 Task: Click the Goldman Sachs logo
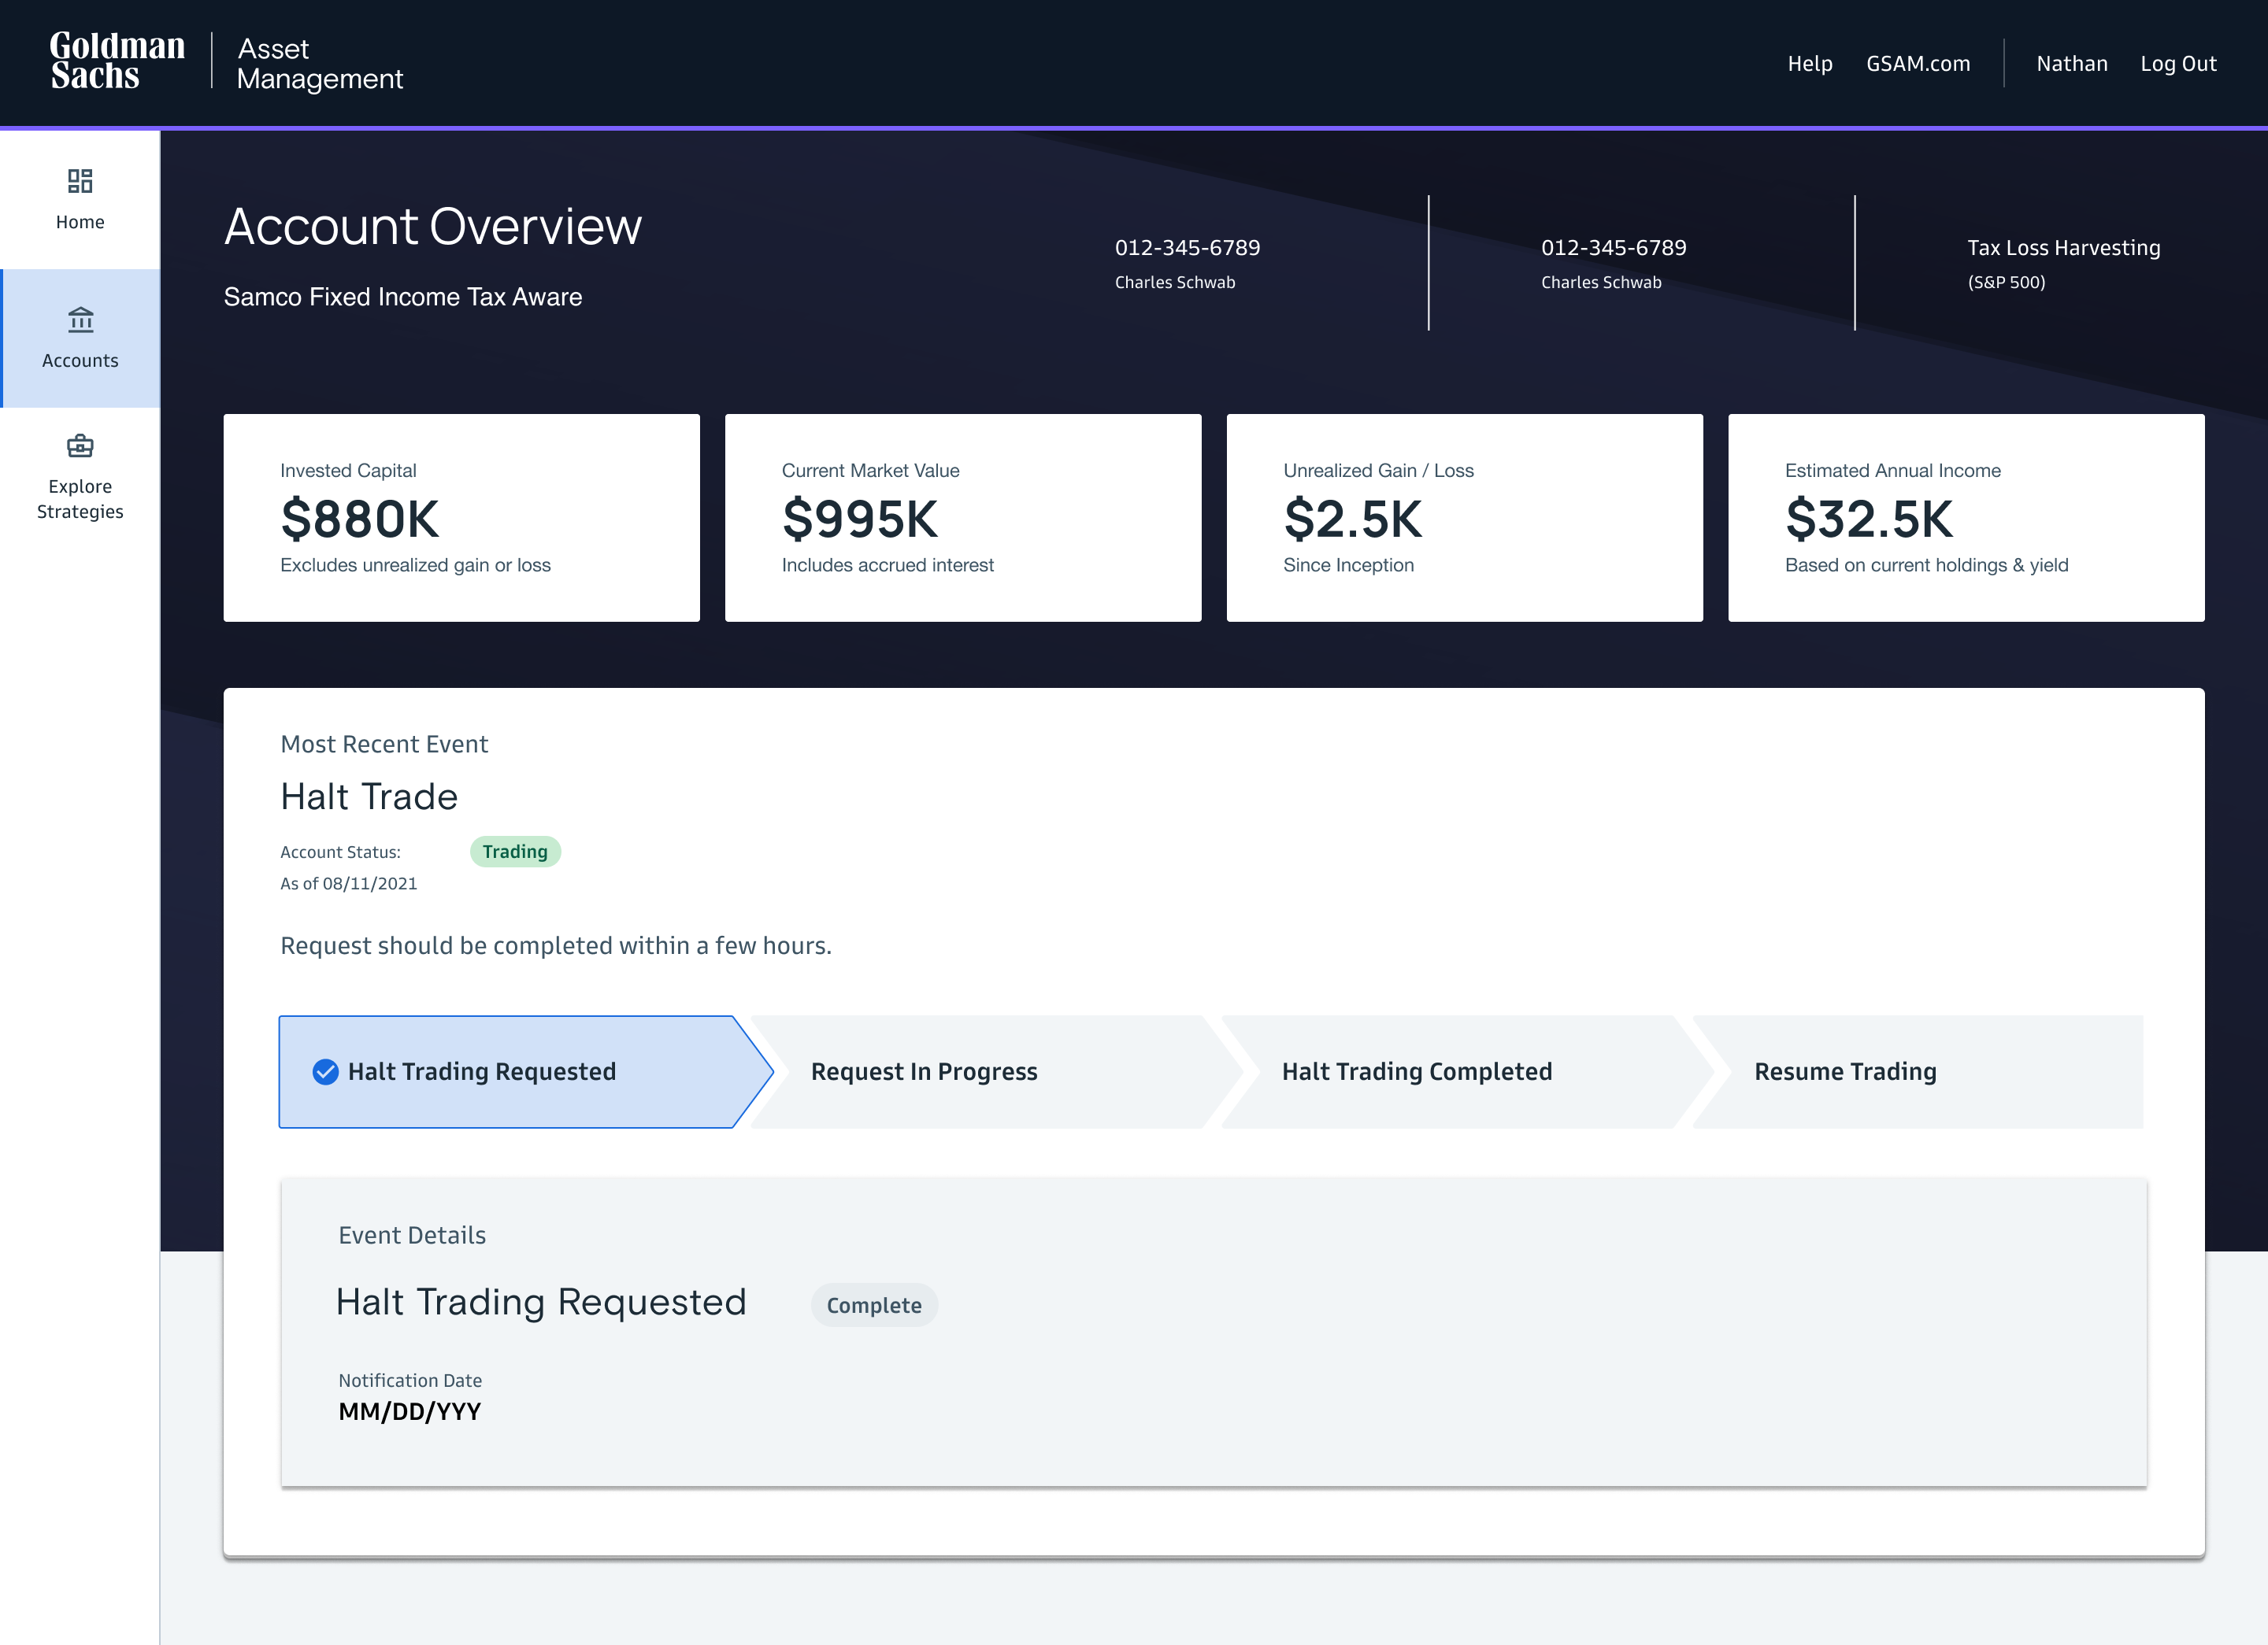tap(118, 61)
